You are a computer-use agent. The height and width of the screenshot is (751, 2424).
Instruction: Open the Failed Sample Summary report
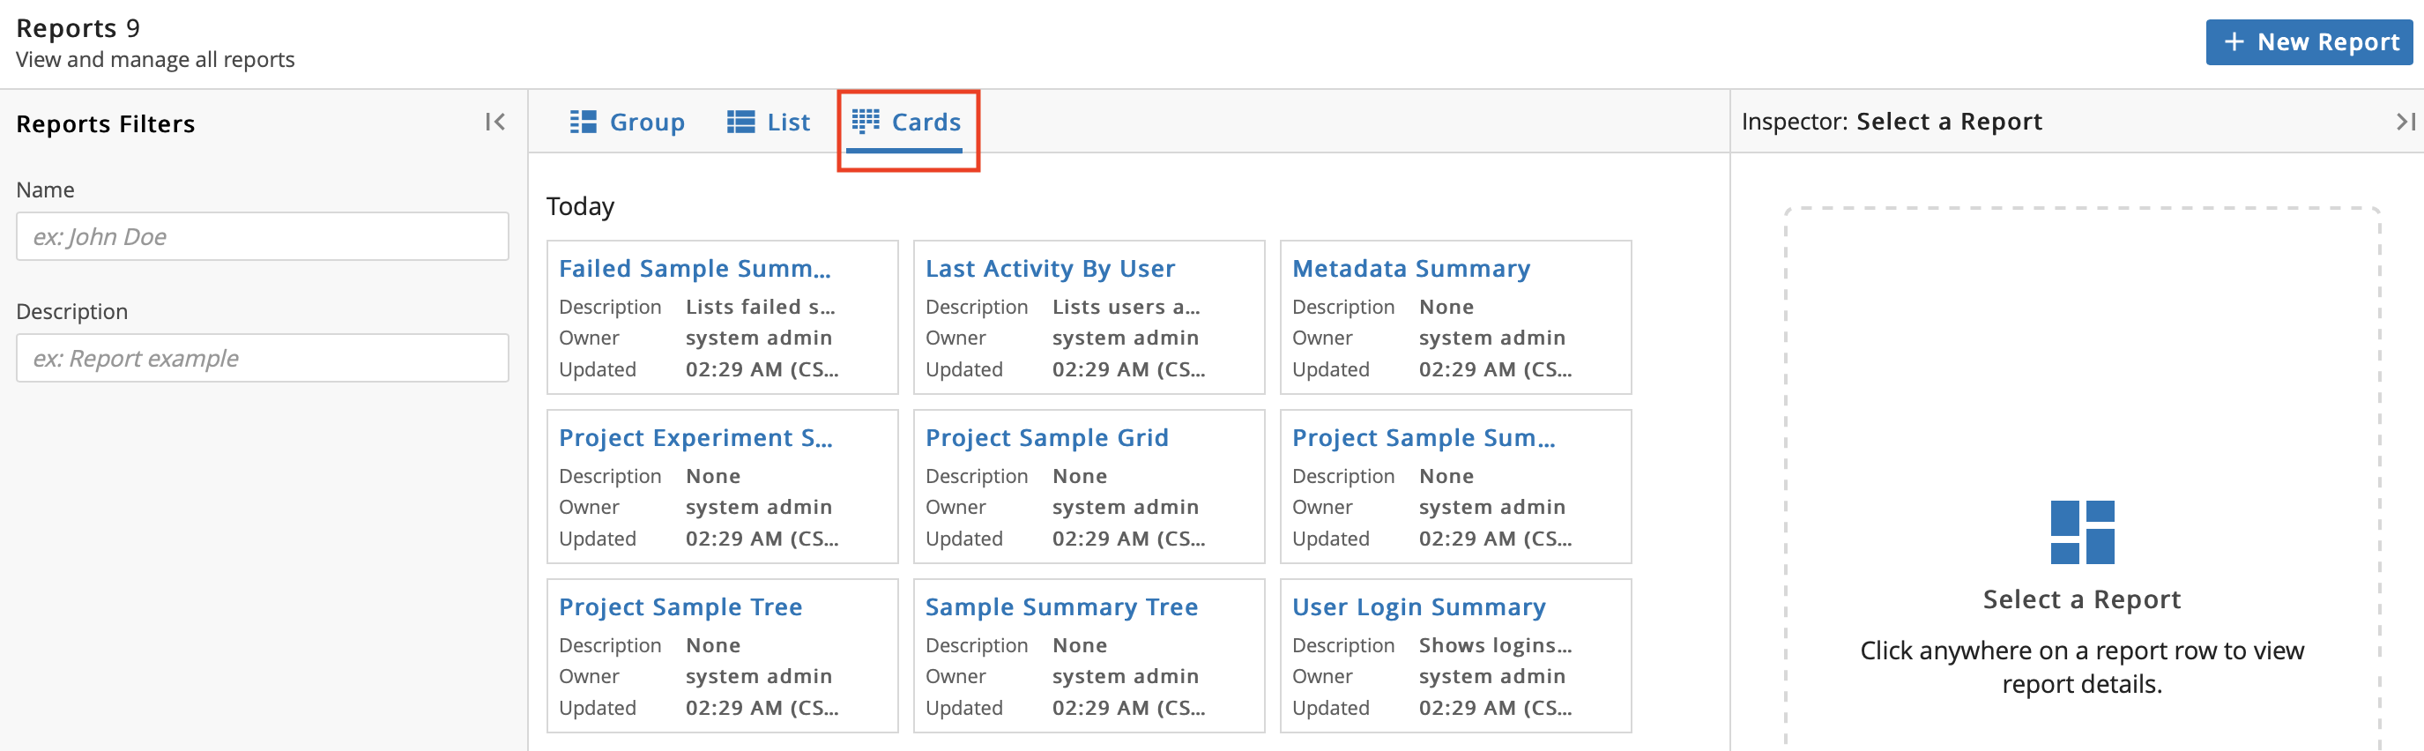coord(695,269)
